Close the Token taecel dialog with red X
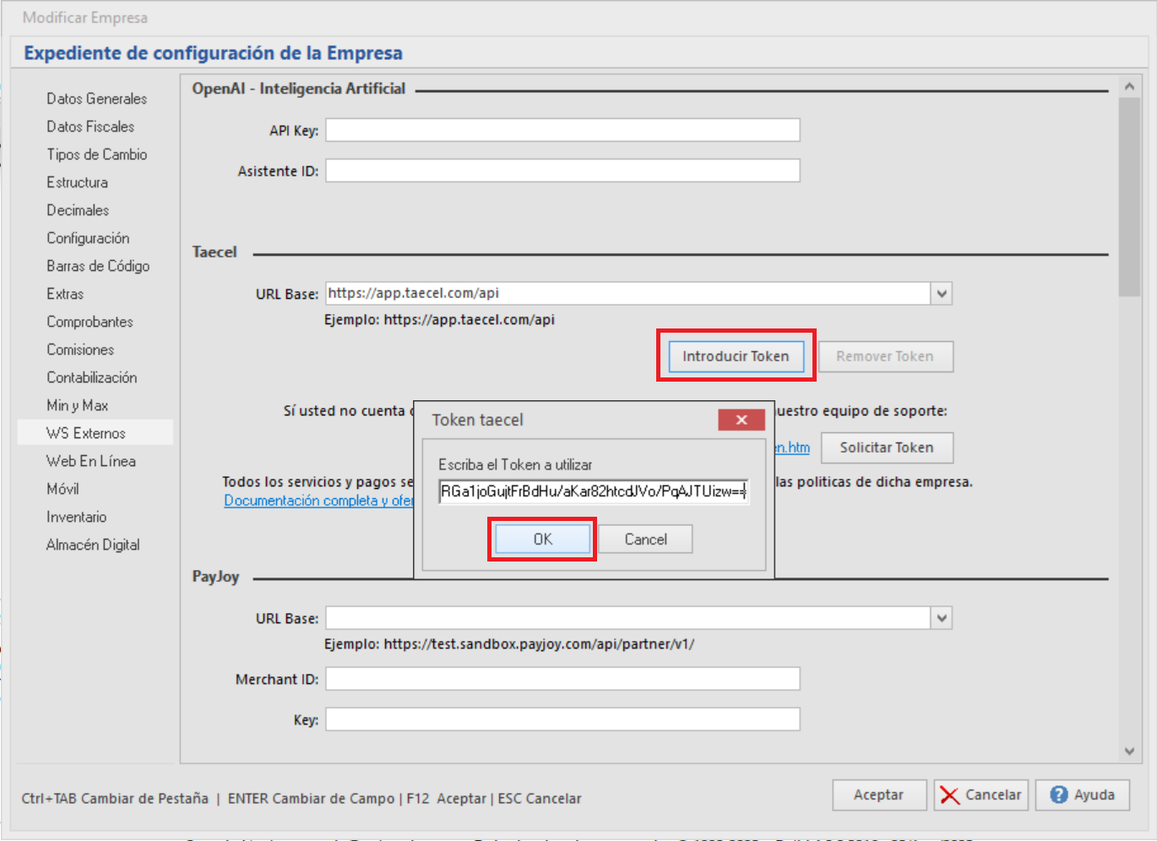 tap(741, 420)
